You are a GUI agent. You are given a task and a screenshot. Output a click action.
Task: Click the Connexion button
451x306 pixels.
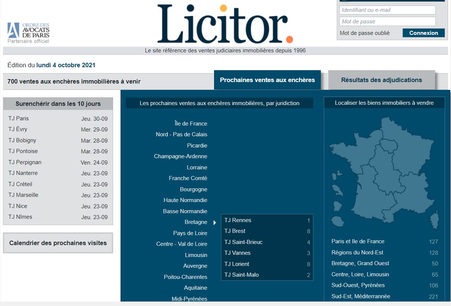tap(424, 33)
